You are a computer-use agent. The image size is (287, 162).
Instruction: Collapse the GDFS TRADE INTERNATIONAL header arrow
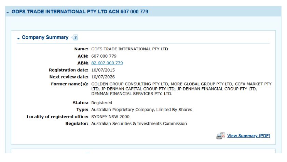tap(8, 12)
